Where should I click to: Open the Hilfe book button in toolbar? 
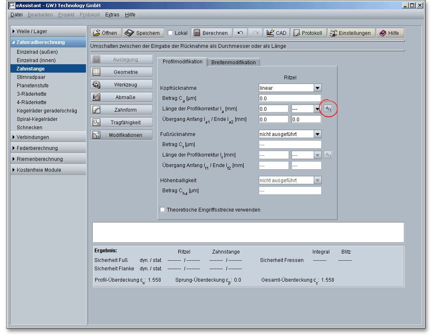click(x=390, y=33)
